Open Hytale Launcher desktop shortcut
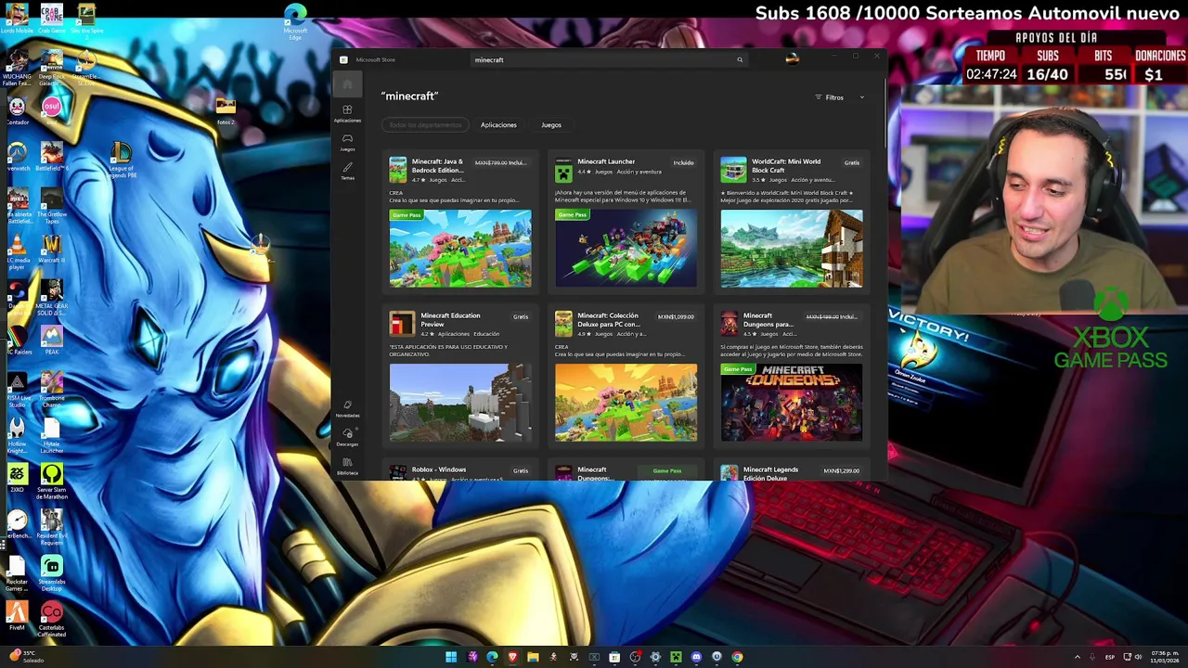1188x668 pixels. coord(52,436)
